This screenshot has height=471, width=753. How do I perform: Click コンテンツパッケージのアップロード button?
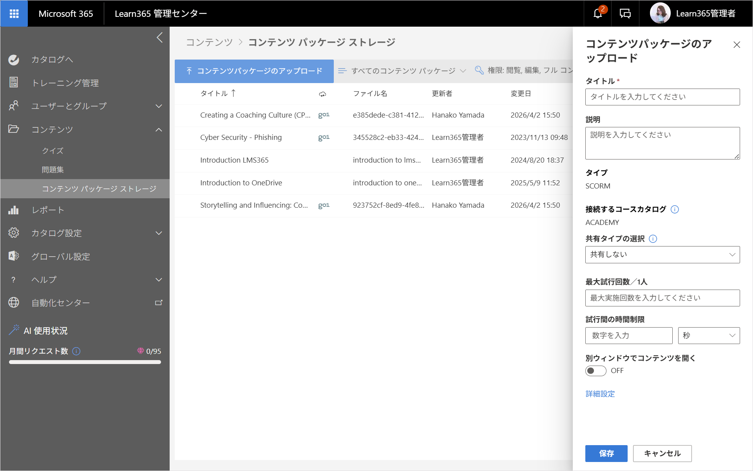(254, 71)
